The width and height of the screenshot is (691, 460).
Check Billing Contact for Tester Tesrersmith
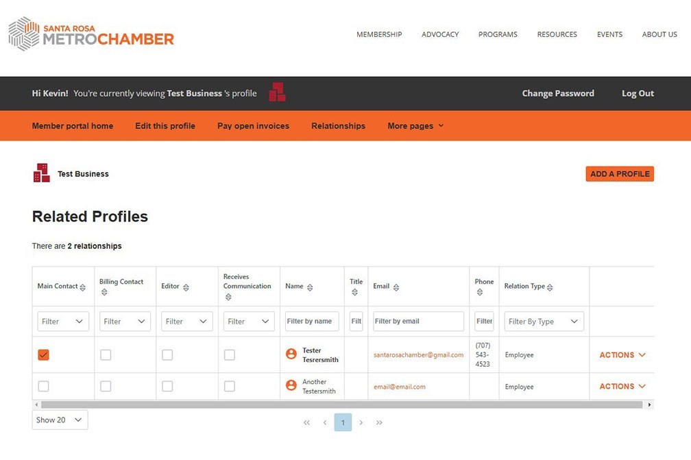click(x=106, y=354)
